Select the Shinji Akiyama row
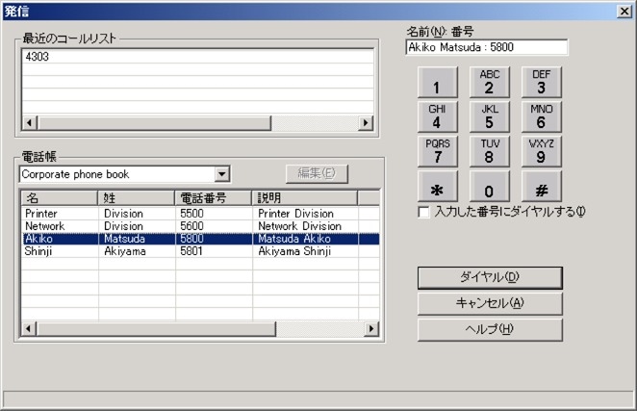This screenshot has height=411, width=637. (x=200, y=251)
